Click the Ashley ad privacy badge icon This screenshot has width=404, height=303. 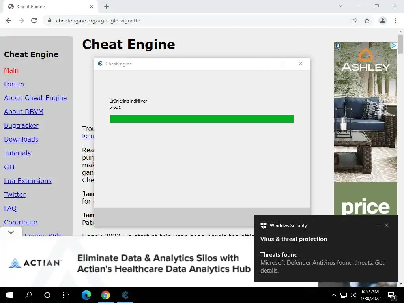click(x=338, y=46)
